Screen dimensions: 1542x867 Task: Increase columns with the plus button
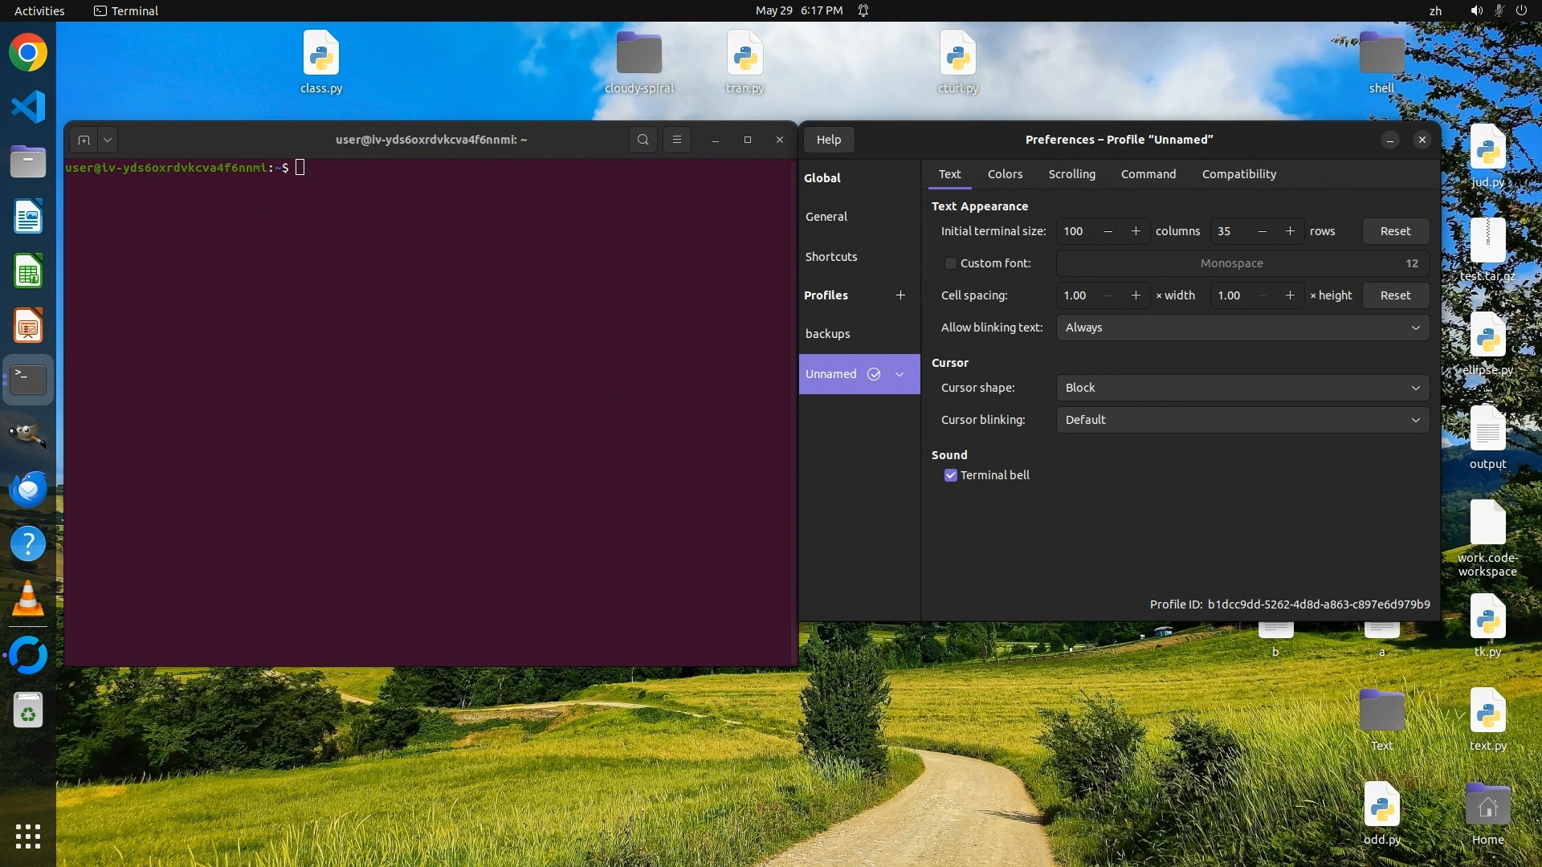1136,231
